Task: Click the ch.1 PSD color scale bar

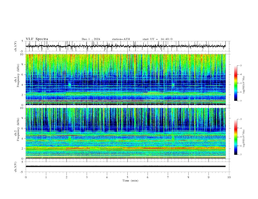Action: click(236, 83)
